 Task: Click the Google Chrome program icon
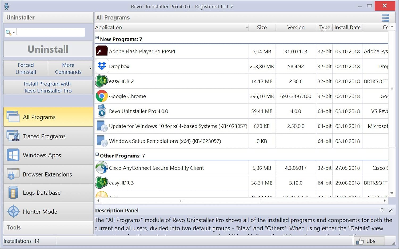point(102,96)
